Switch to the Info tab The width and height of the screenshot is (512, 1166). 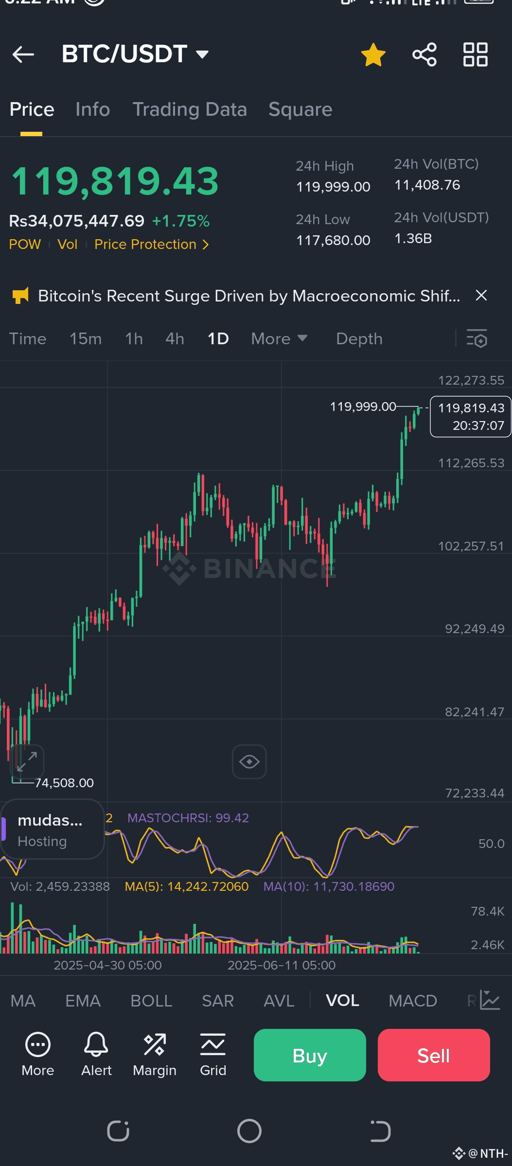pyautogui.click(x=92, y=109)
